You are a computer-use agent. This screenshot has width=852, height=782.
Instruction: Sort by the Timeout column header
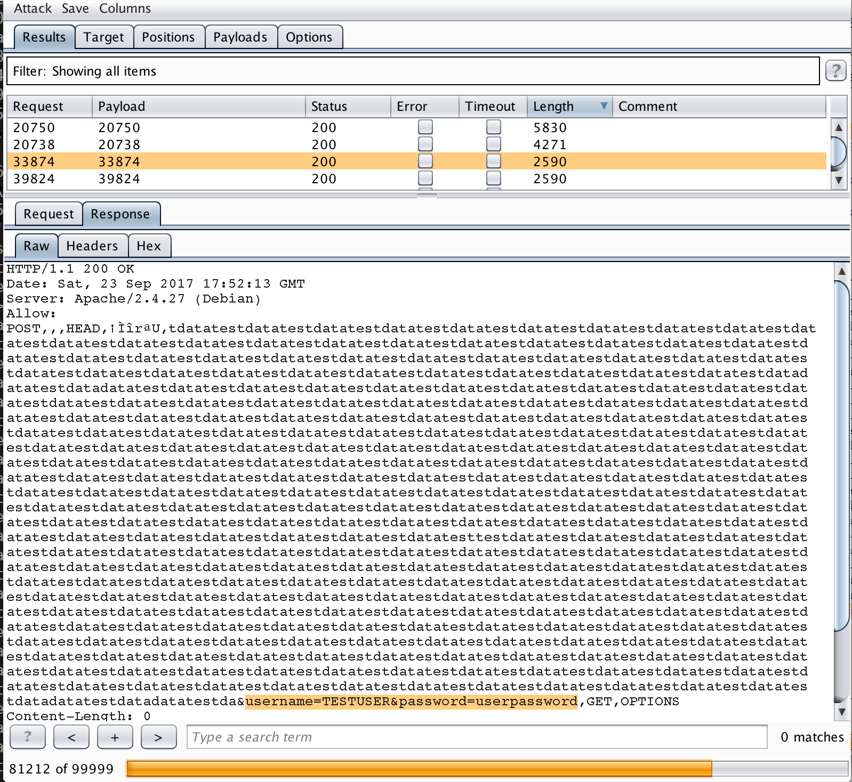493,107
